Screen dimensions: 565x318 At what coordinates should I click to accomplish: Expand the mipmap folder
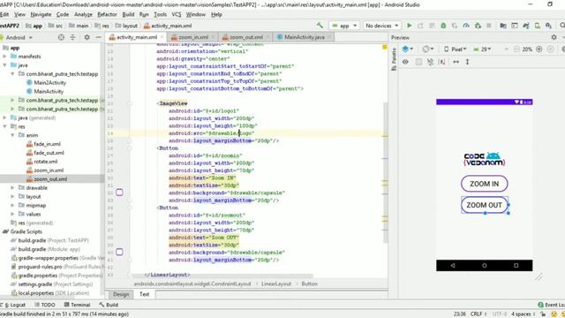click(x=12, y=205)
